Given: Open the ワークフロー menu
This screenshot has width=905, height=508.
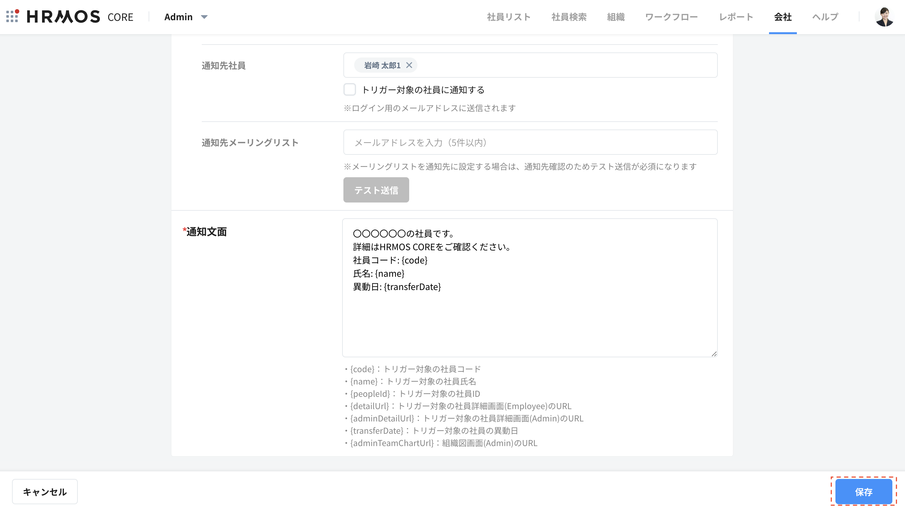Looking at the screenshot, I should click(x=671, y=17).
